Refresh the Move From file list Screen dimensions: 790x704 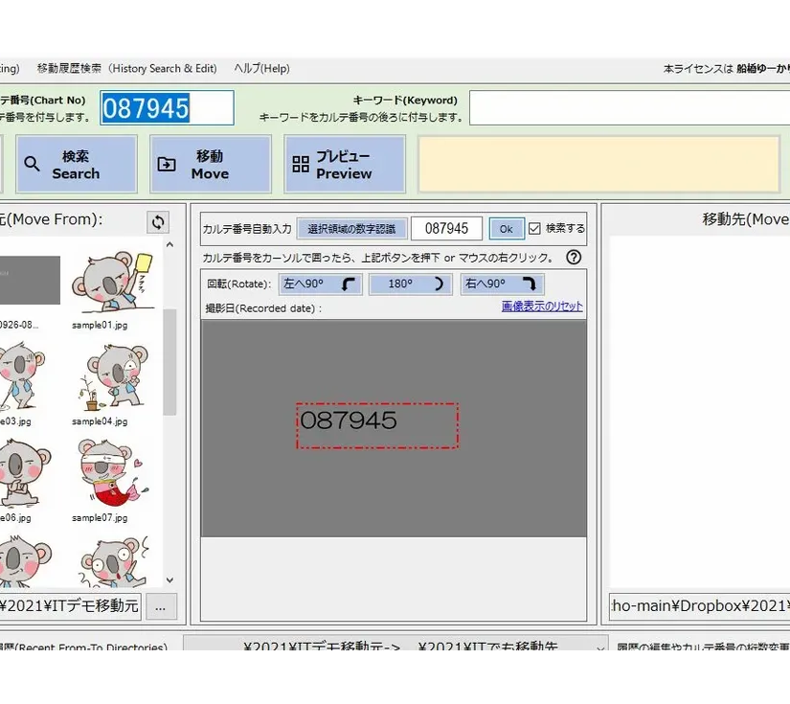pyautogui.click(x=158, y=222)
